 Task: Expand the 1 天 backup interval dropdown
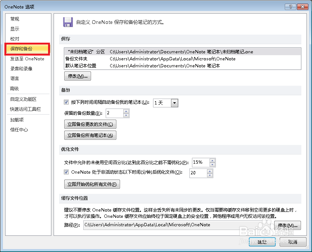[174, 103]
